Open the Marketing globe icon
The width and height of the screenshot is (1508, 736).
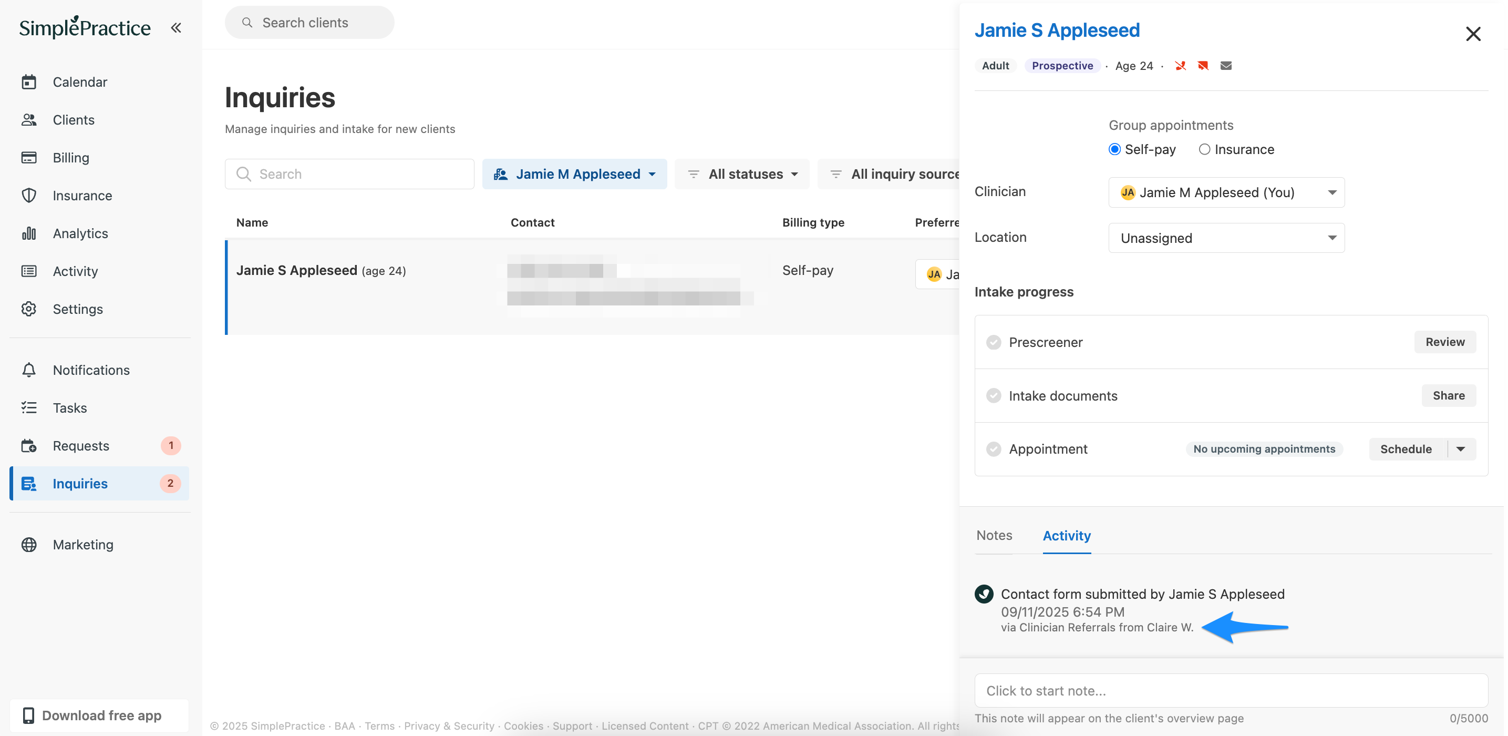coord(29,545)
